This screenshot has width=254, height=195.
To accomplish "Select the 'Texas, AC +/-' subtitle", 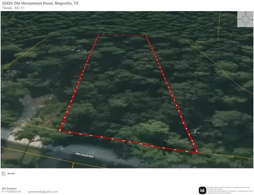I will (13, 8).
